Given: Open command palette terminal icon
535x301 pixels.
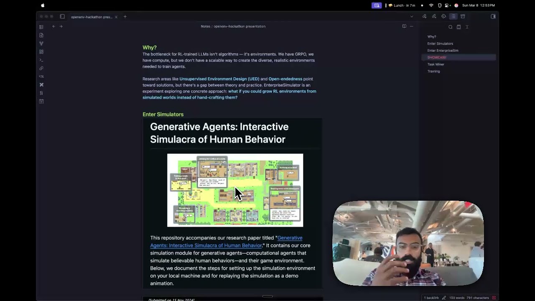Looking at the screenshot, I should click(x=41, y=60).
